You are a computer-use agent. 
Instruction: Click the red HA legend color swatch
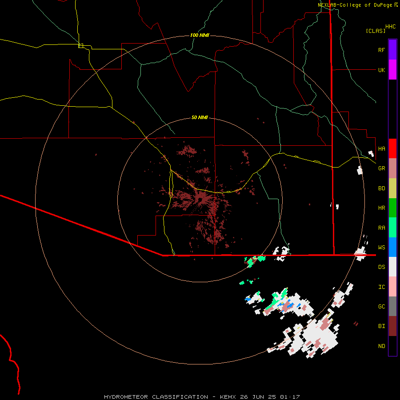coord(392,148)
